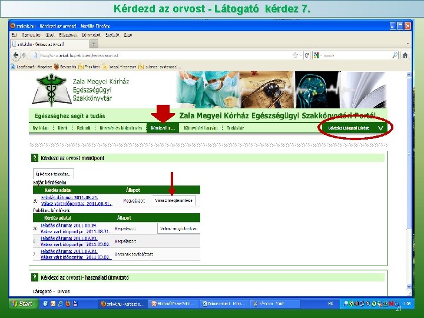This screenshot has width=424, height=318.
Task: Open the Könyvjelzők menu
Action: click(91, 35)
